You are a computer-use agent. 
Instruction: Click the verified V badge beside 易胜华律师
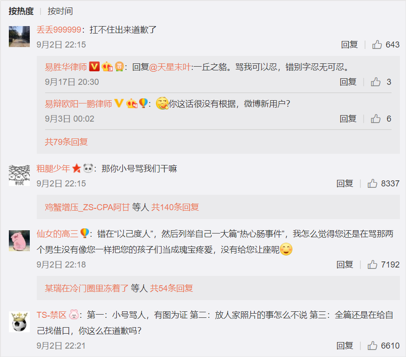coord(94,67)
